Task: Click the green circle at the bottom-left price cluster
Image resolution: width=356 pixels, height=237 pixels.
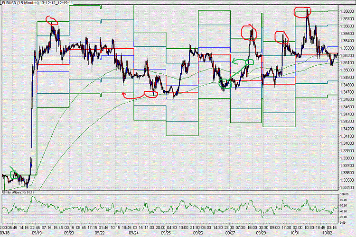Action: [x=15, y=174]
